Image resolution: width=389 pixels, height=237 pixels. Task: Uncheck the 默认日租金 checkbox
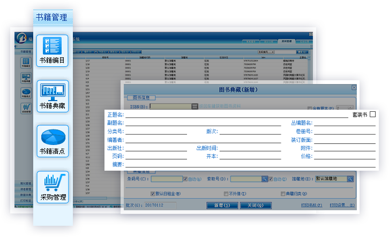click(153, 193)
